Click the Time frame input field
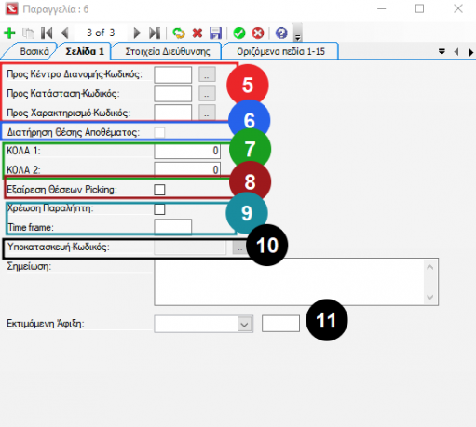 173,227
